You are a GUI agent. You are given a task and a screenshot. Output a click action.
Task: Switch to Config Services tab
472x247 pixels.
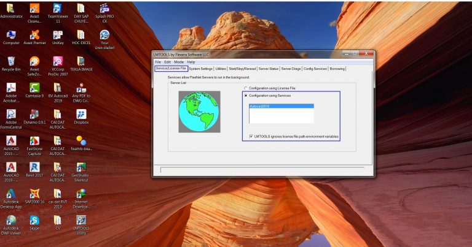point(315,69)
